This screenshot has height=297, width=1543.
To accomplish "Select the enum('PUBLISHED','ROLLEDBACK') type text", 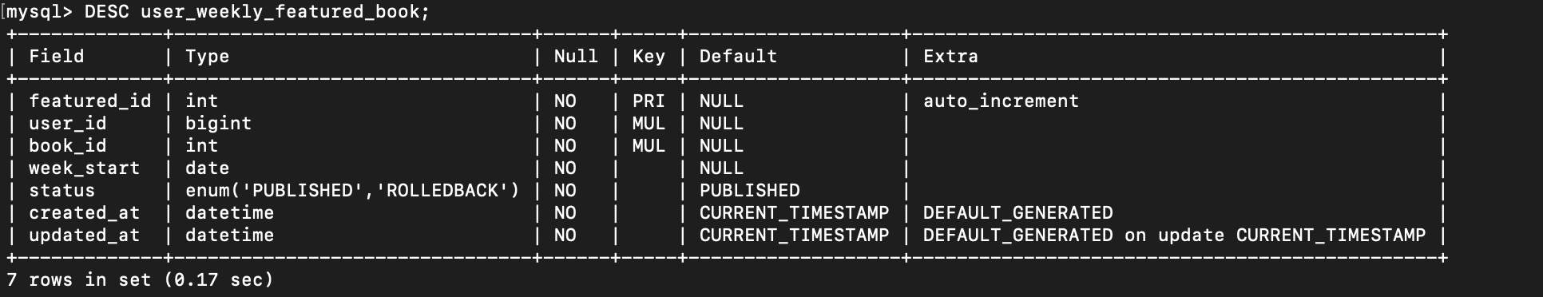I will (x=352, y=191).
